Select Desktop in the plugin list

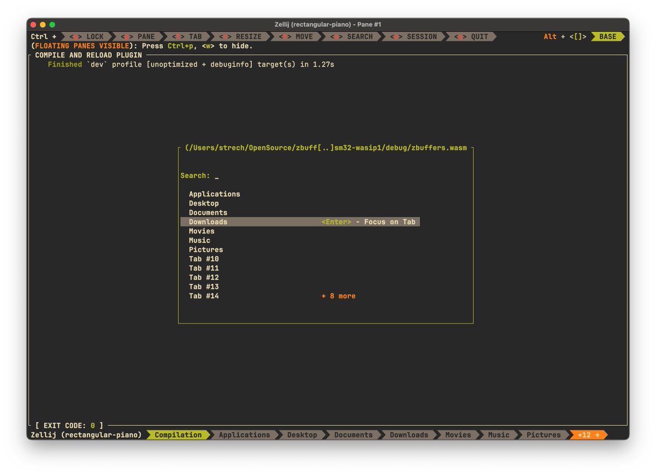[x=204, y=203]
